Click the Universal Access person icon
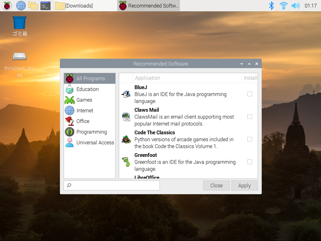This screenshot has width=321, height=241. [x=70, y=142]
